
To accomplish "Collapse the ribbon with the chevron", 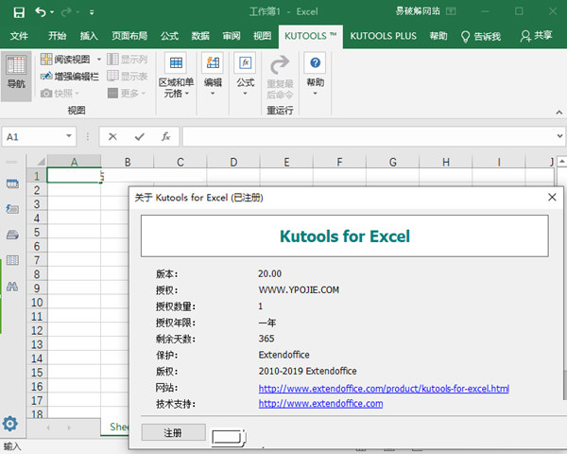I will click(x=559, y=113).
